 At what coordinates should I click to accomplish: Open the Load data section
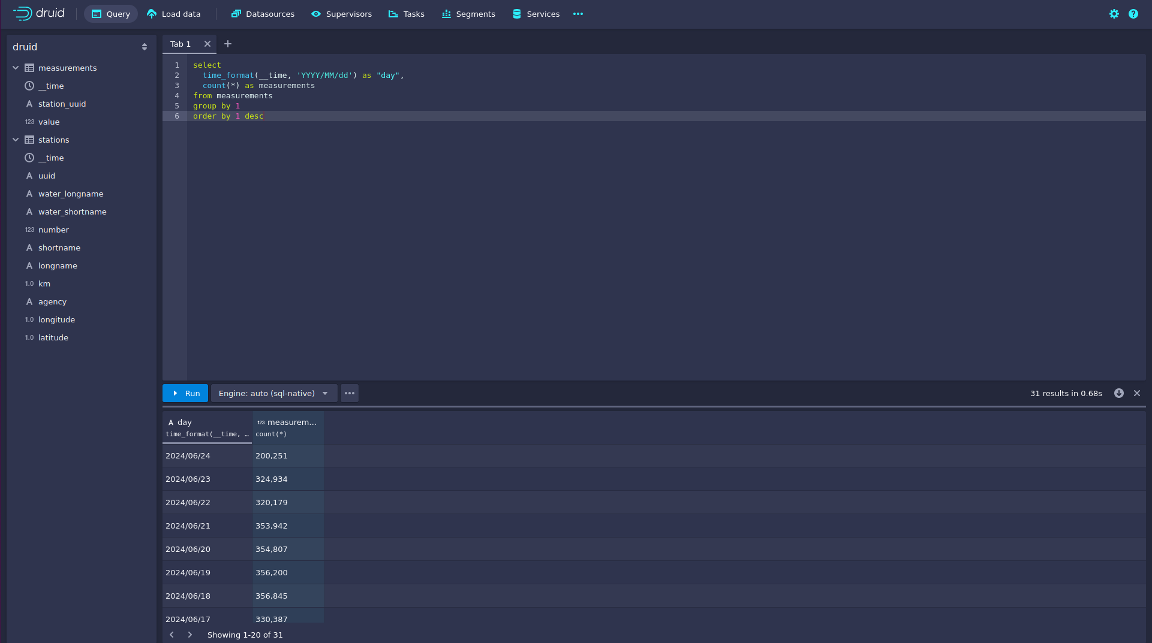tap(173, 14)
